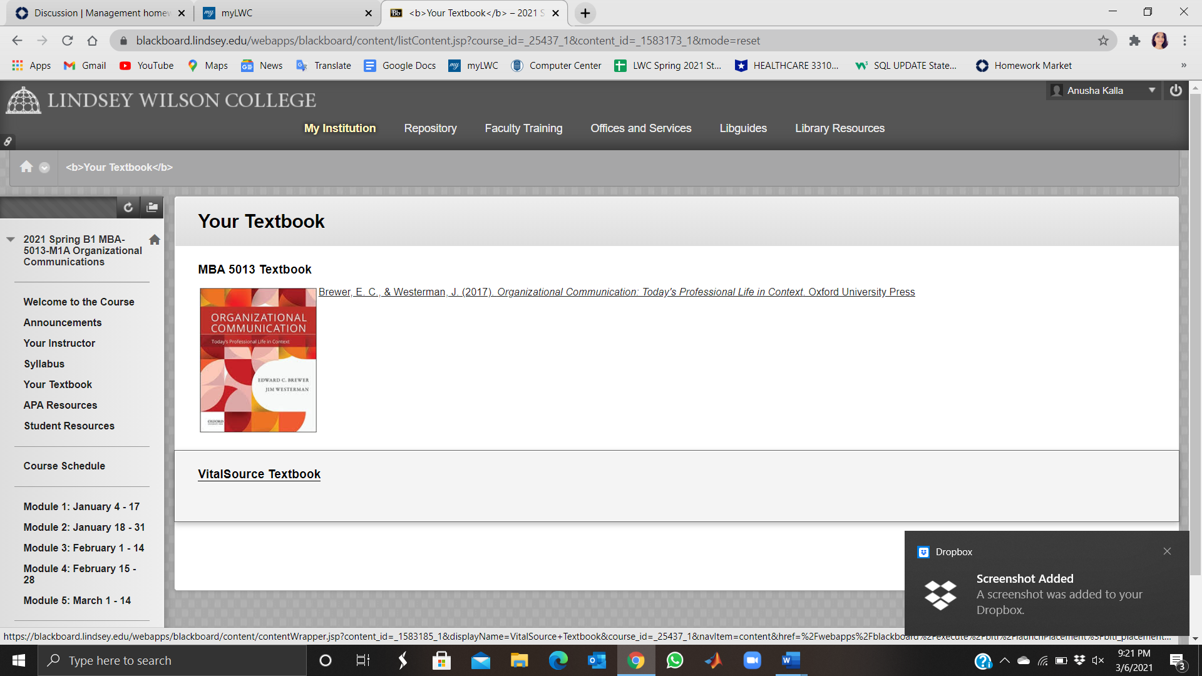Open the Apps bookmark shortcut
This screenshot has height=676, width=1202.
click(x=31, y=66)
